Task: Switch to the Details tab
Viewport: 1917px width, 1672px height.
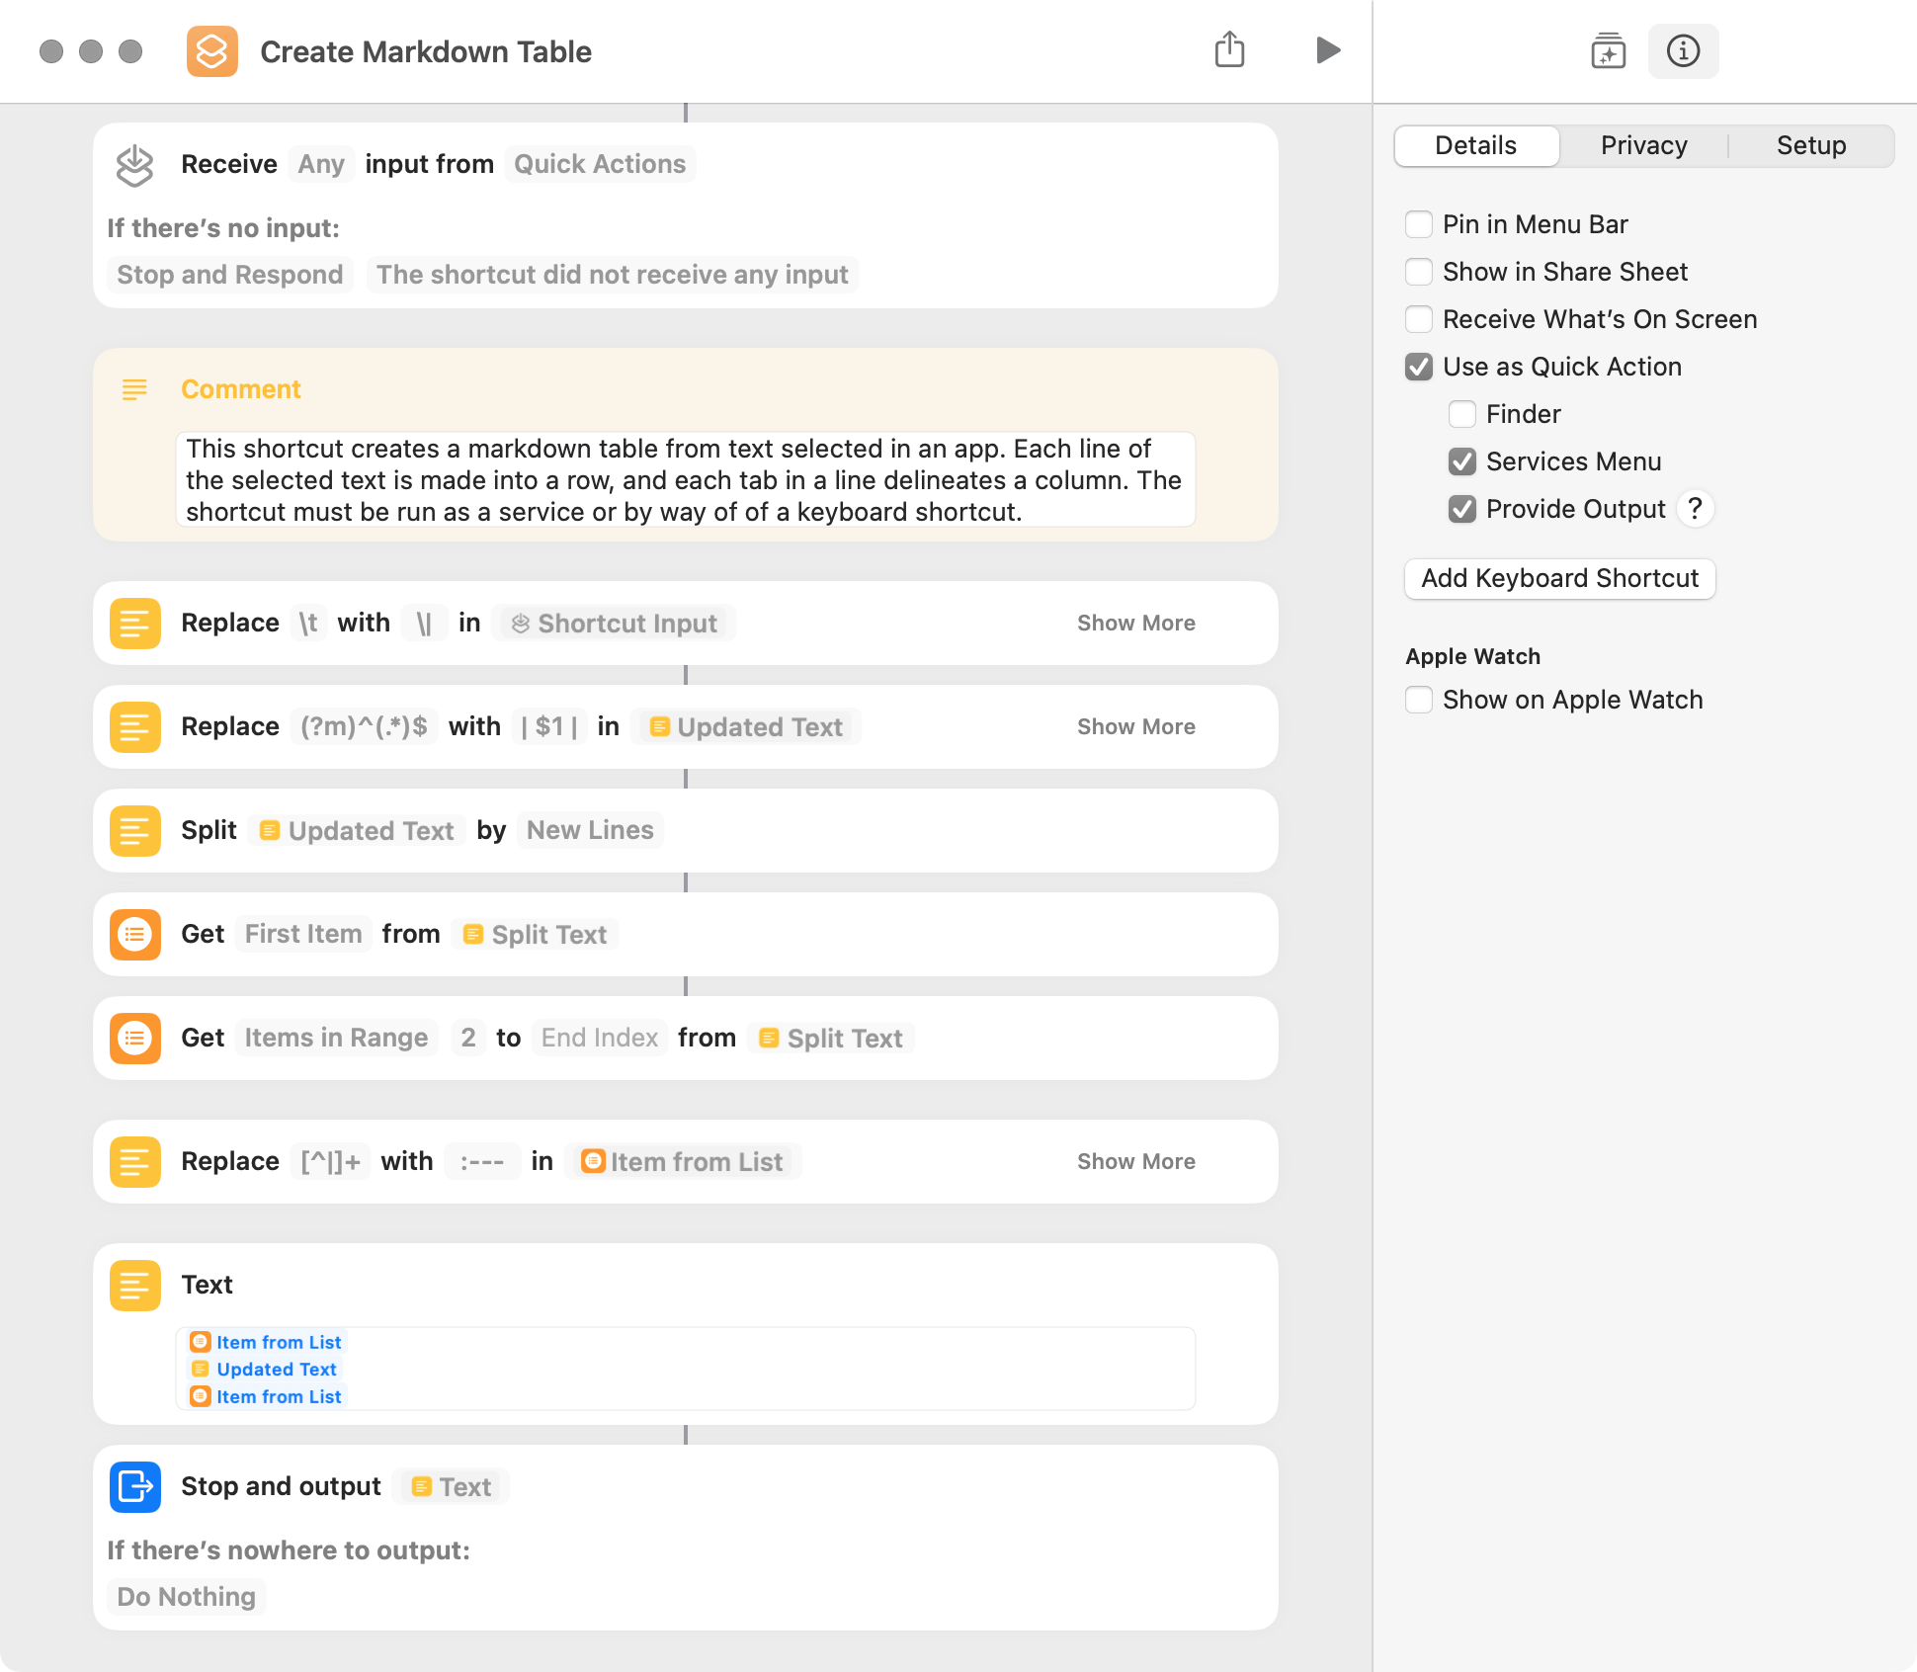Action: coord(1476,145)
